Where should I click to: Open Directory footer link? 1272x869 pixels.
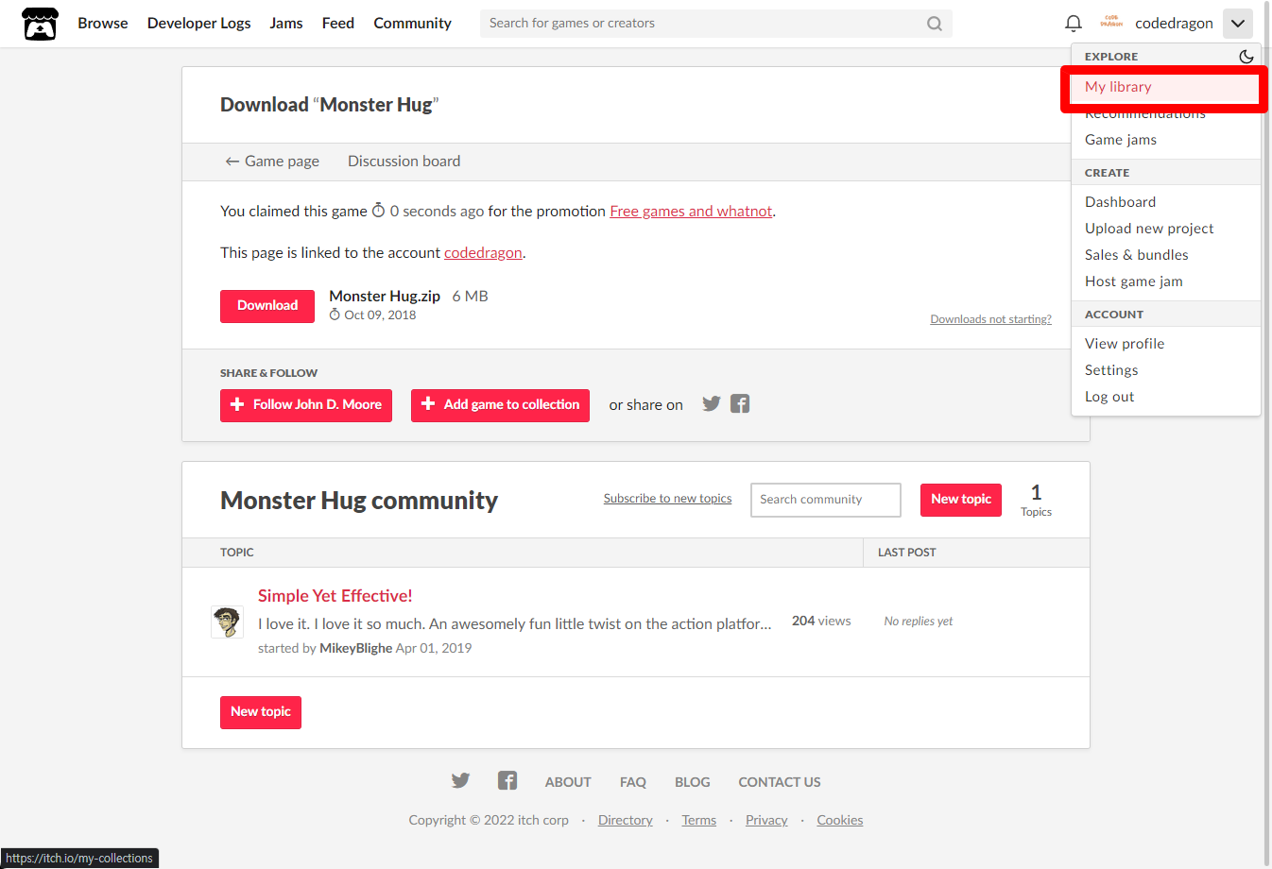(x=626, y=820)
